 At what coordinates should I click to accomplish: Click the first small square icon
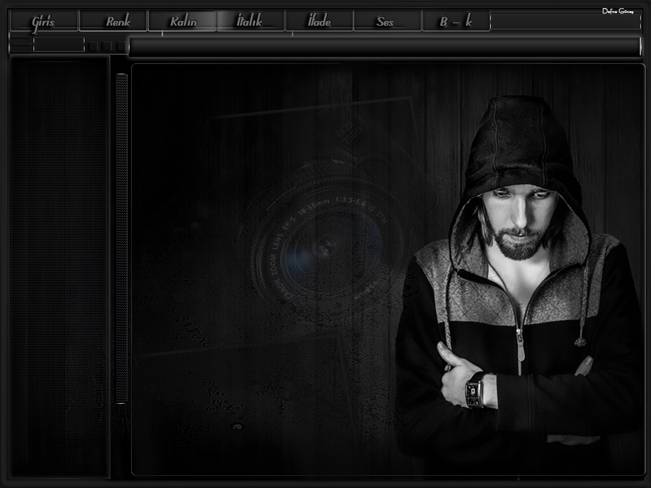click(93, 46)
